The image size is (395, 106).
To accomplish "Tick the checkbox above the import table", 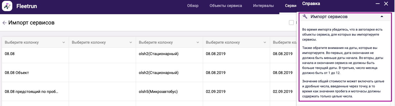I will [291, 23].
